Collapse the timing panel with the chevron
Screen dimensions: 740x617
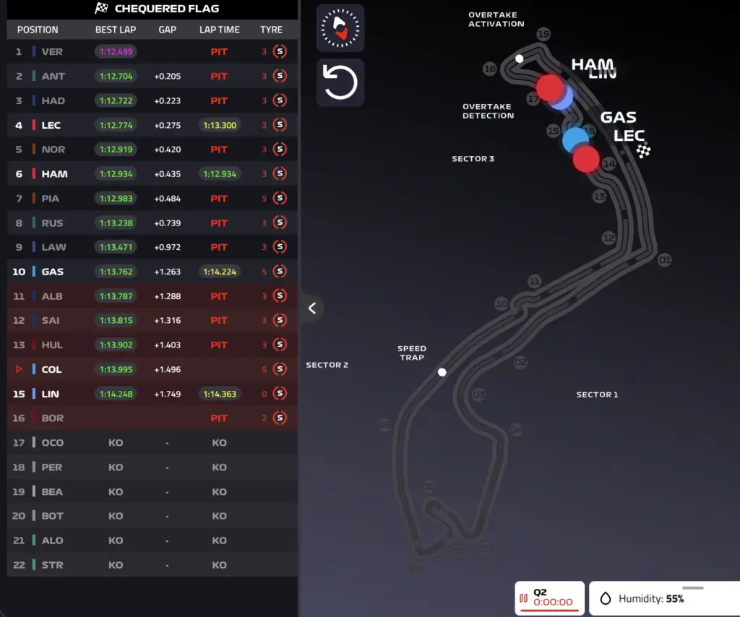click(x=312, y=308)
